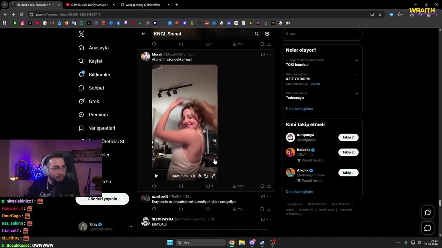Open Discord from the taskbar

point(252,242)
